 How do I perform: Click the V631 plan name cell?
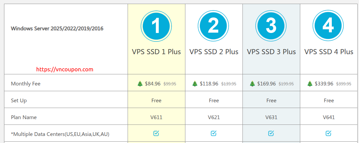click(271, 117)
